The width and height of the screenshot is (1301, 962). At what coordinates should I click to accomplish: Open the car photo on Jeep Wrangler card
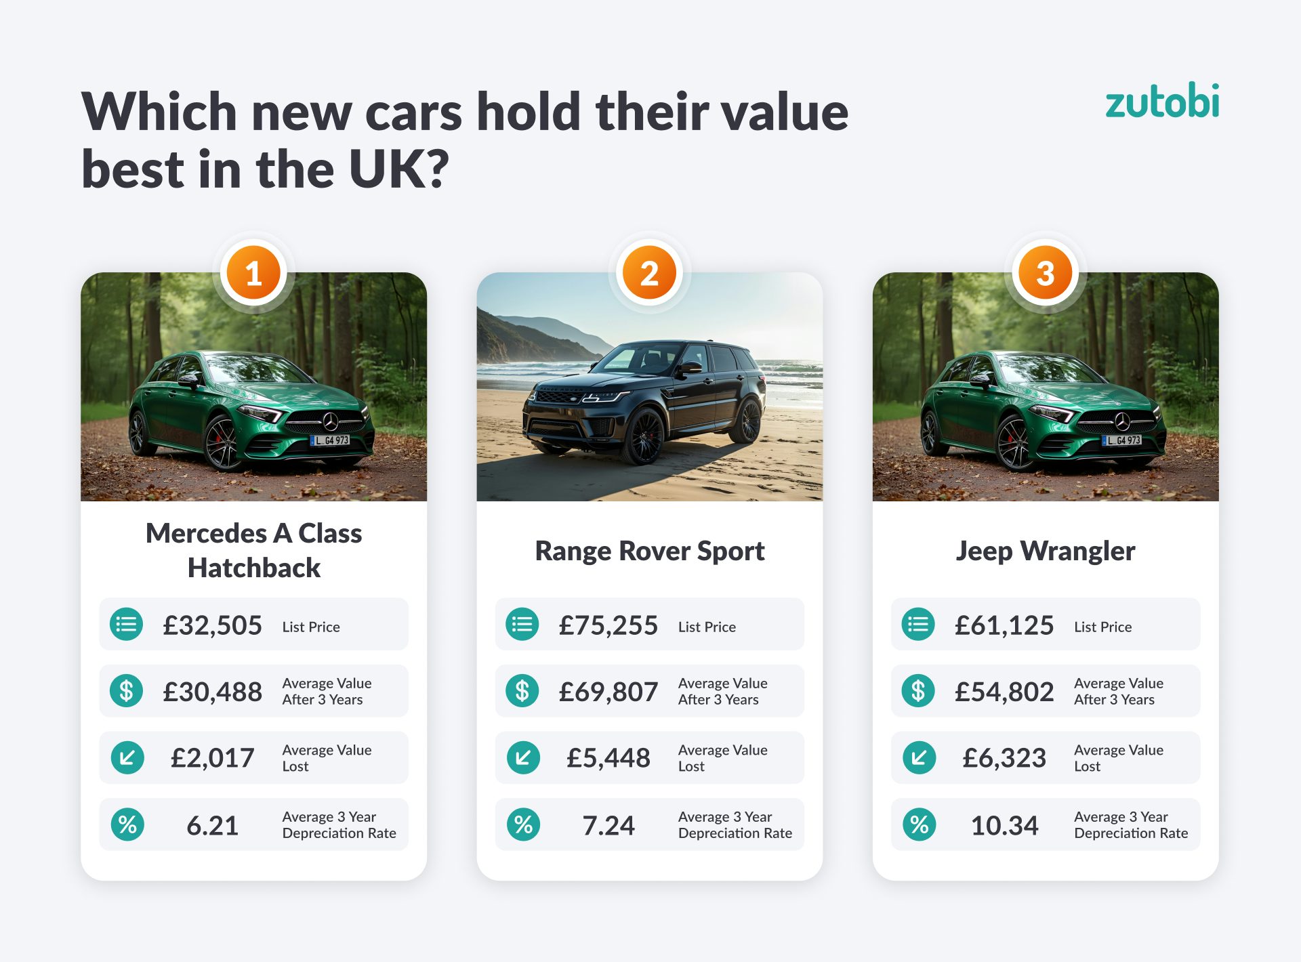pos(1045,400)
